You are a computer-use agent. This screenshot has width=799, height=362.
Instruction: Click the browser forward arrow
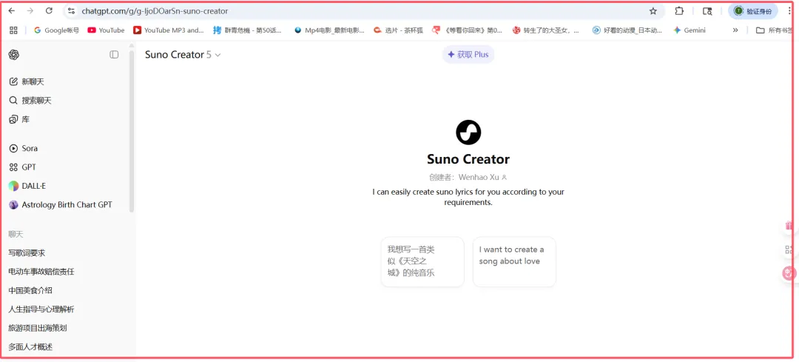30,10
